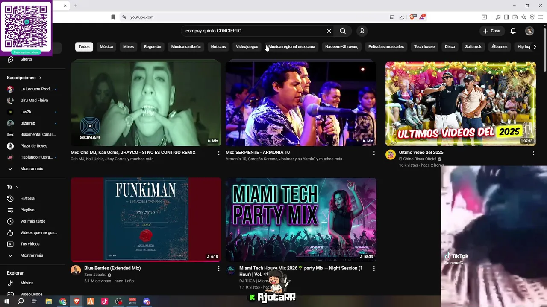This screenshot has height=307, width=547.
Task: Open the account avatar menu
Action: 529,31
